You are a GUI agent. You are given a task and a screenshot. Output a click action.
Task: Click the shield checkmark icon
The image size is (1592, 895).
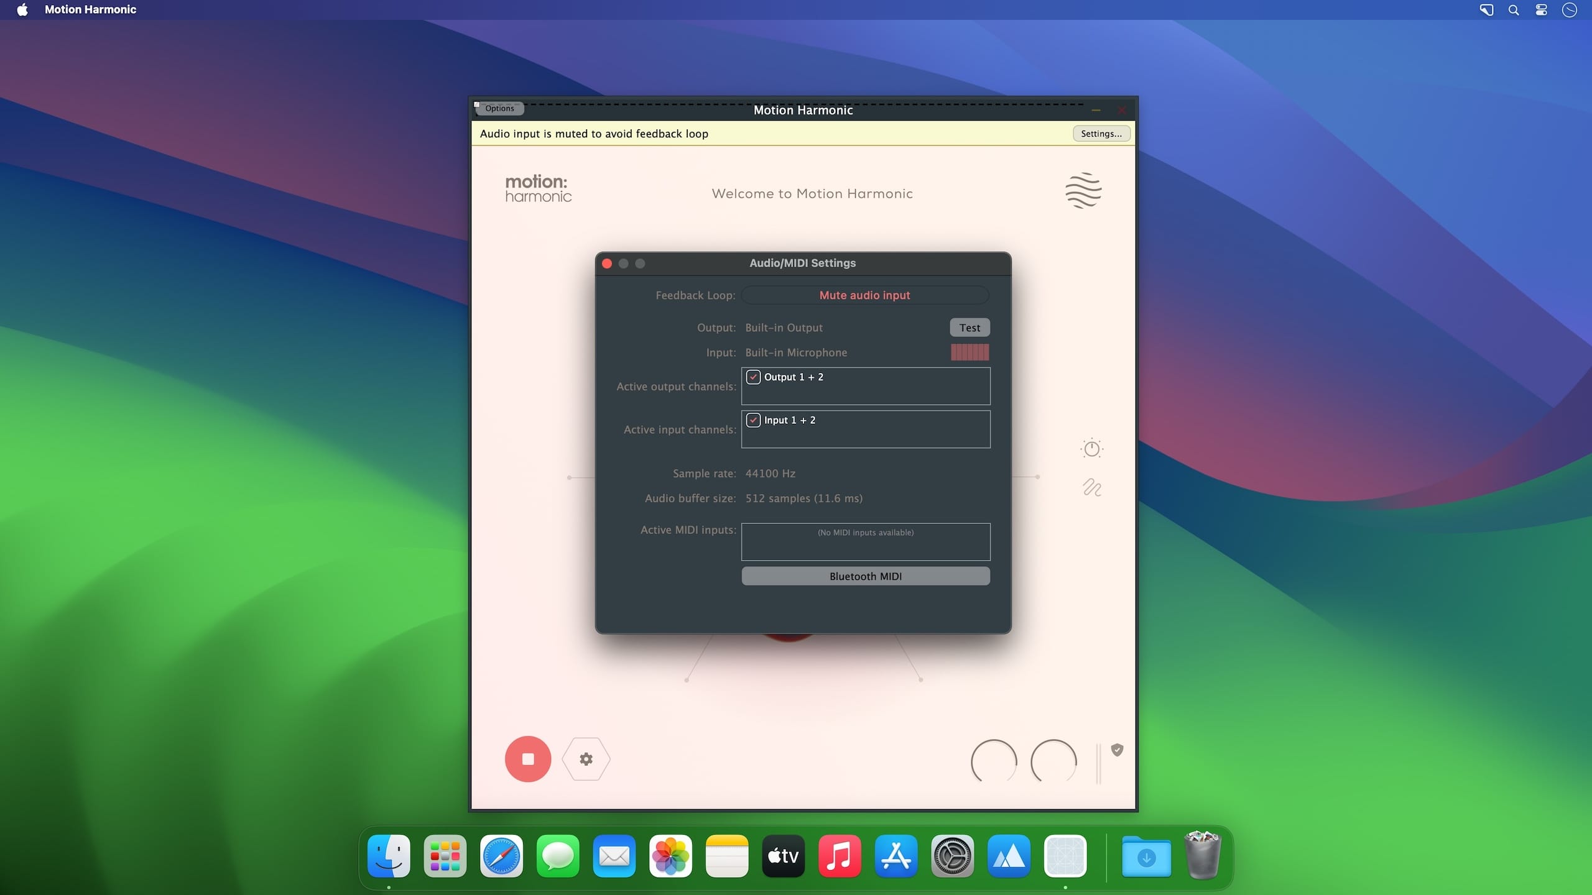point(1117,750)
